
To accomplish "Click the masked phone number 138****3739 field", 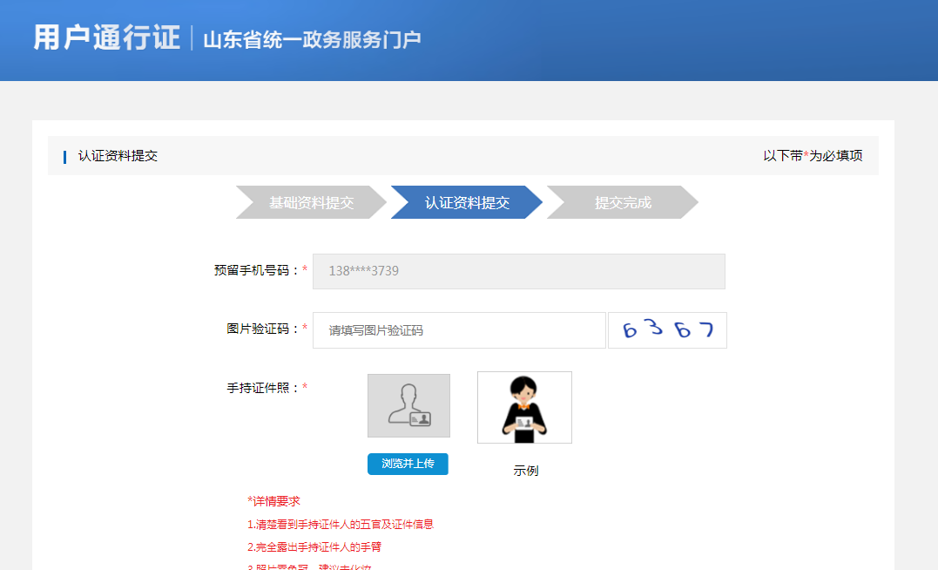I will pyautogui.click(x=519, y=271).
